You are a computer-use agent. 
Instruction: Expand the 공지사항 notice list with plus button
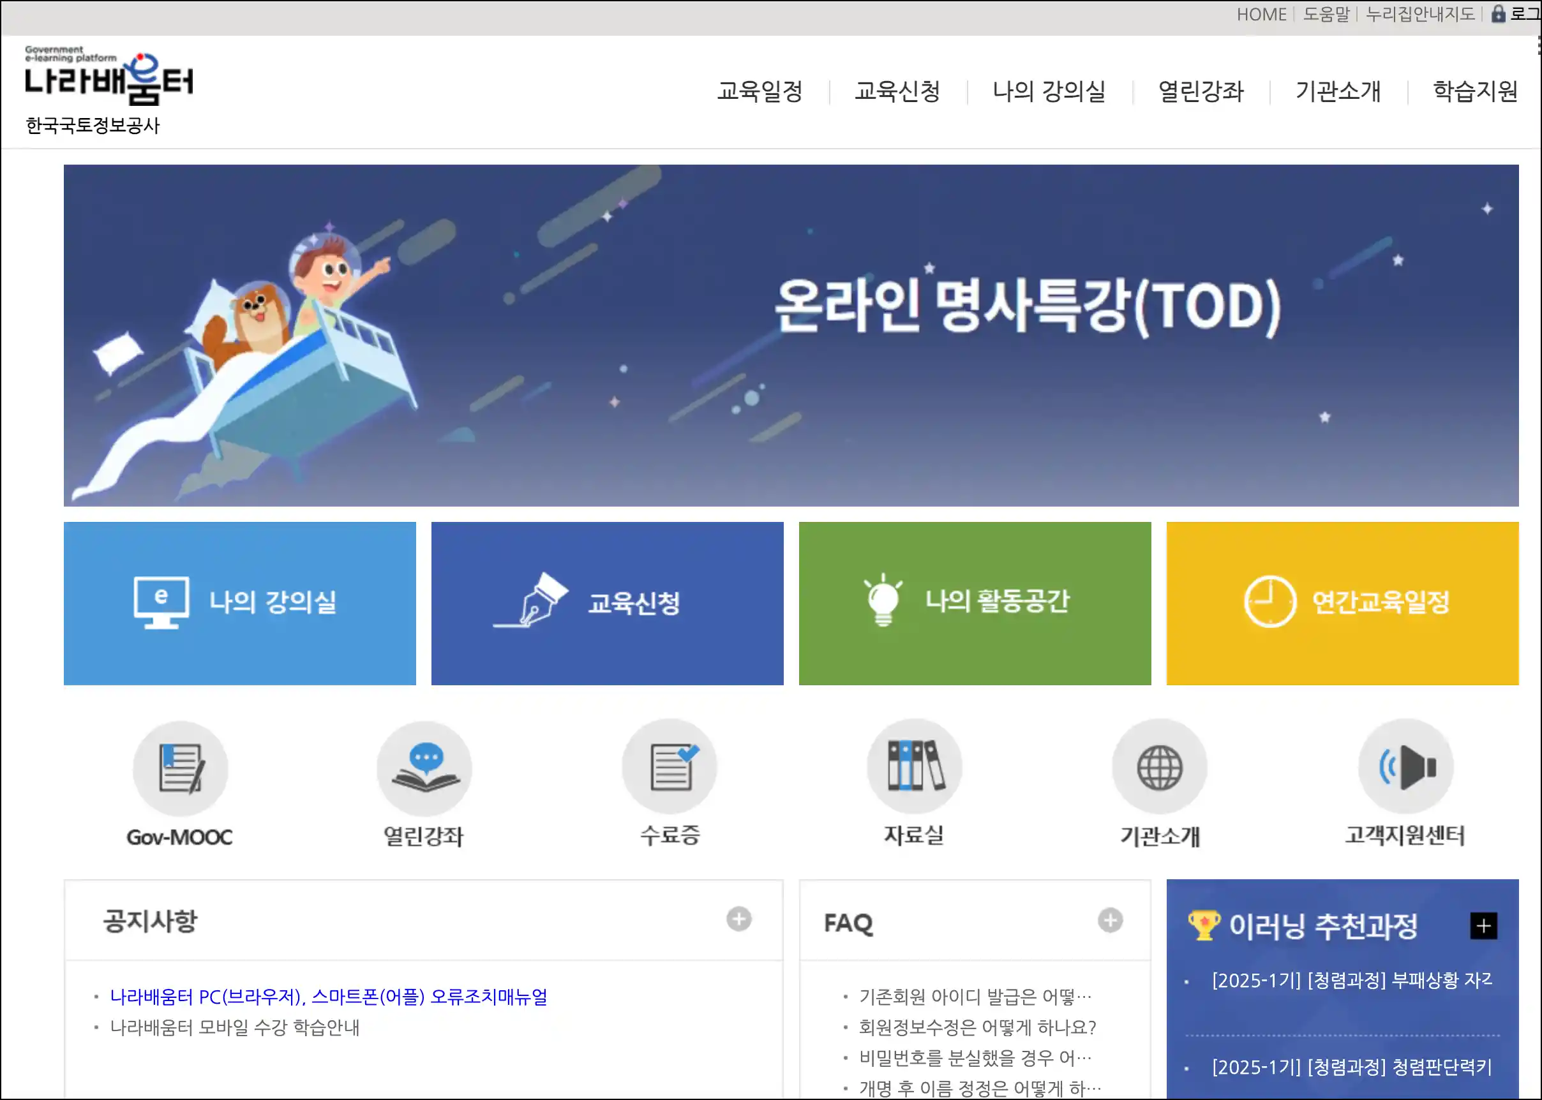738,920
